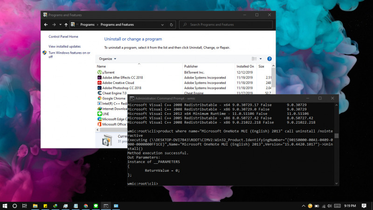Open the Windows Start menu
The image size is (373, 210).
pyautogui.click(x=5, y=206)
